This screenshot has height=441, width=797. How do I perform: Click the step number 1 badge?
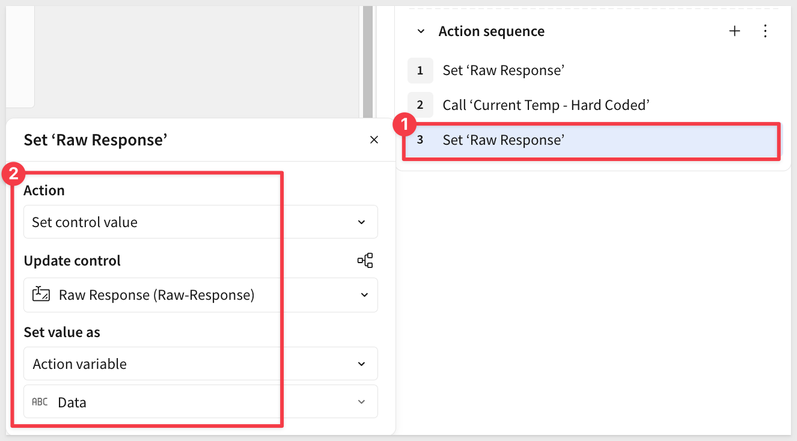point(420,70)
